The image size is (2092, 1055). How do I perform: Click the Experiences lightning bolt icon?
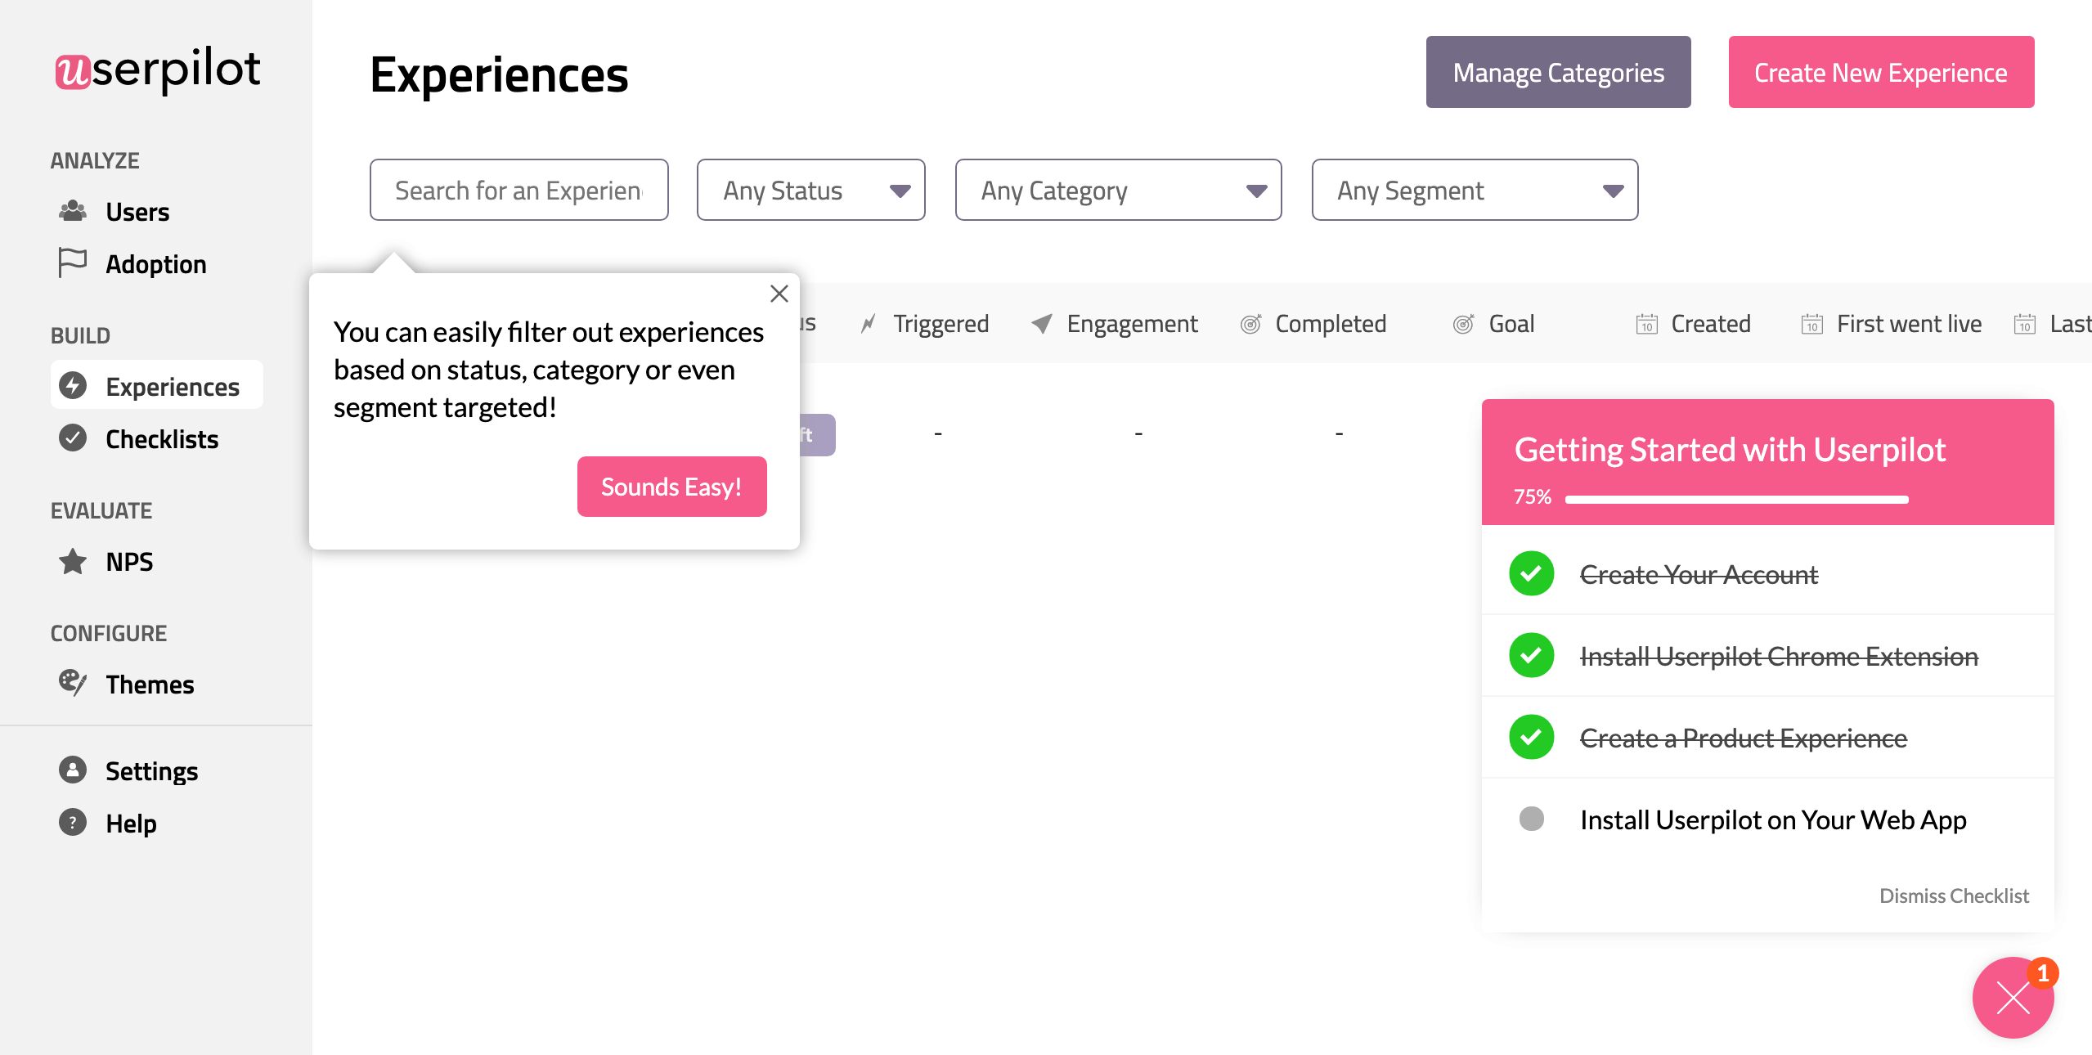point(73,386)
